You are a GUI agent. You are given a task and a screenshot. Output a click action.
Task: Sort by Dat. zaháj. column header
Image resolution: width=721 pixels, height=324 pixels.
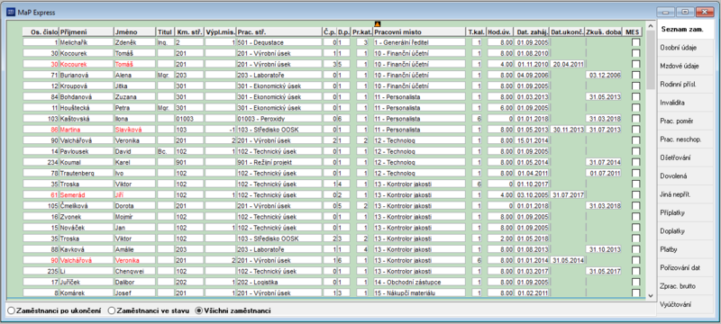532,32
